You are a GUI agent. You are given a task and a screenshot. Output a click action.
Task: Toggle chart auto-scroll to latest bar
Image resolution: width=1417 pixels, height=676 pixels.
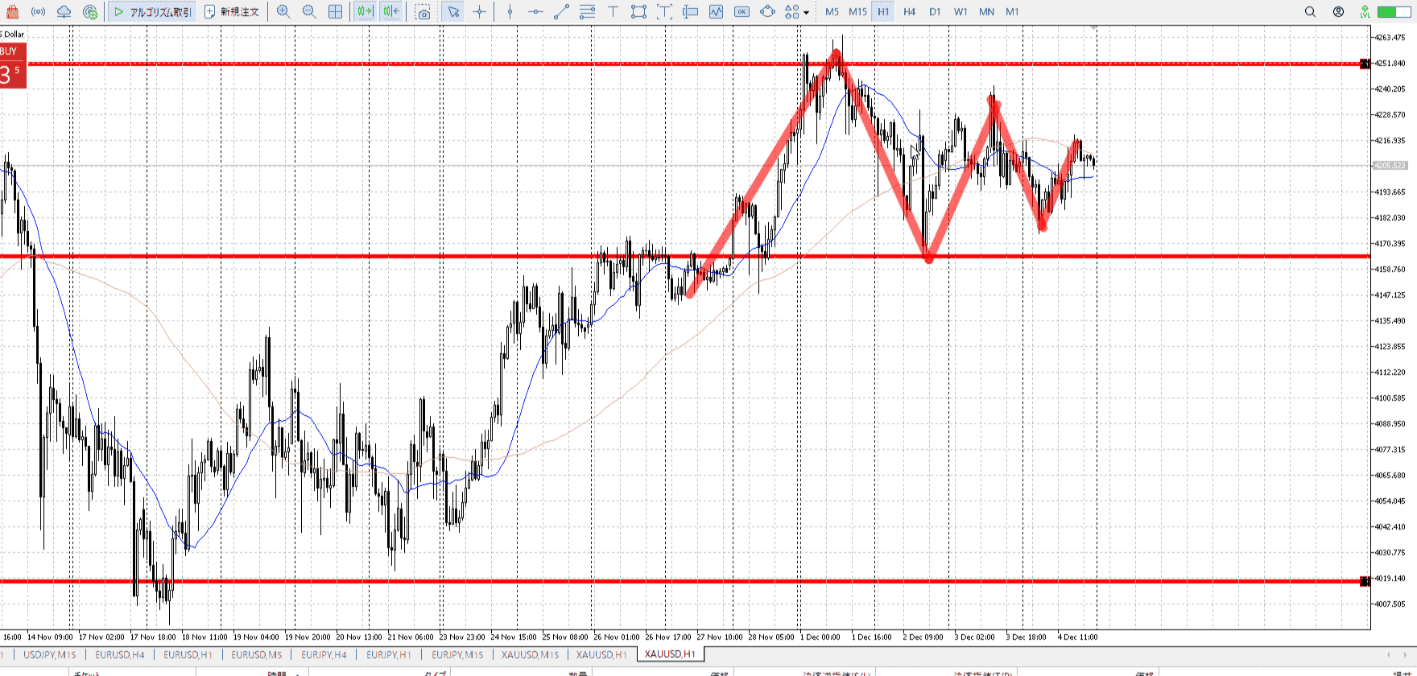pyautogui.click(x=365, y=12)
